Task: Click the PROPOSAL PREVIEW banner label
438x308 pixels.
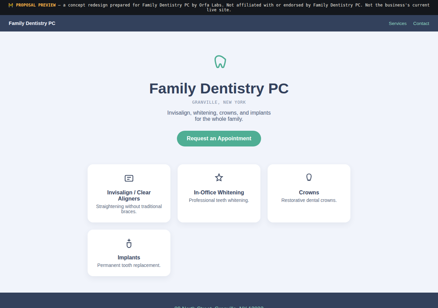Action: pos(36,5)
